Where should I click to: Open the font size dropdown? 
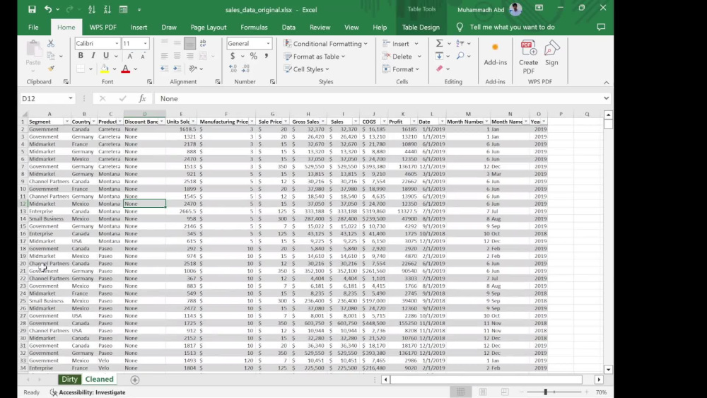(x=145, y=43)
